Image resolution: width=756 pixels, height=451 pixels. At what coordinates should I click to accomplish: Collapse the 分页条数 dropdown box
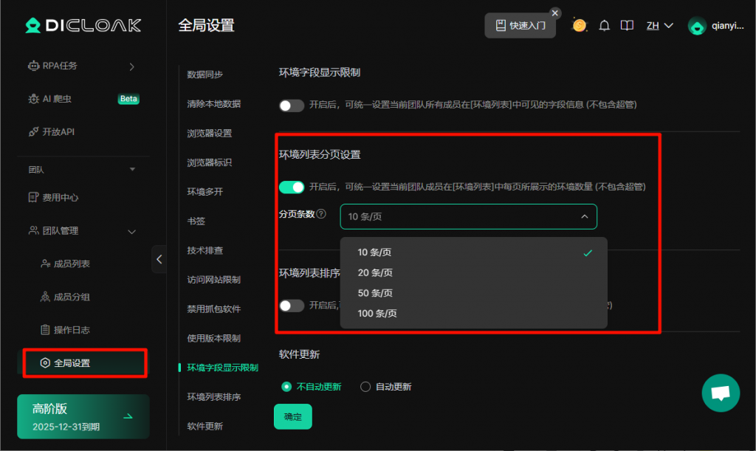468,216
